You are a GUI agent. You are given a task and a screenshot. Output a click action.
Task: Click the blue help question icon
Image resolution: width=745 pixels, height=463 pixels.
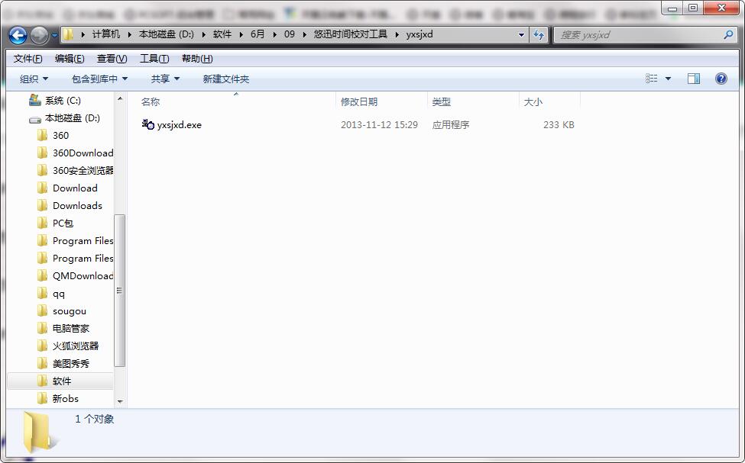(721, 79)
